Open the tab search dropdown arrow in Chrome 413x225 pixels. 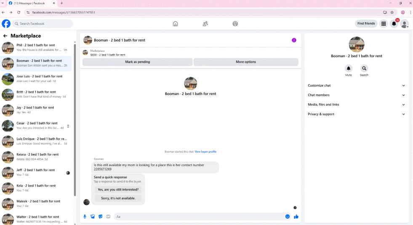pyautogui.click(x=3, y=3)
